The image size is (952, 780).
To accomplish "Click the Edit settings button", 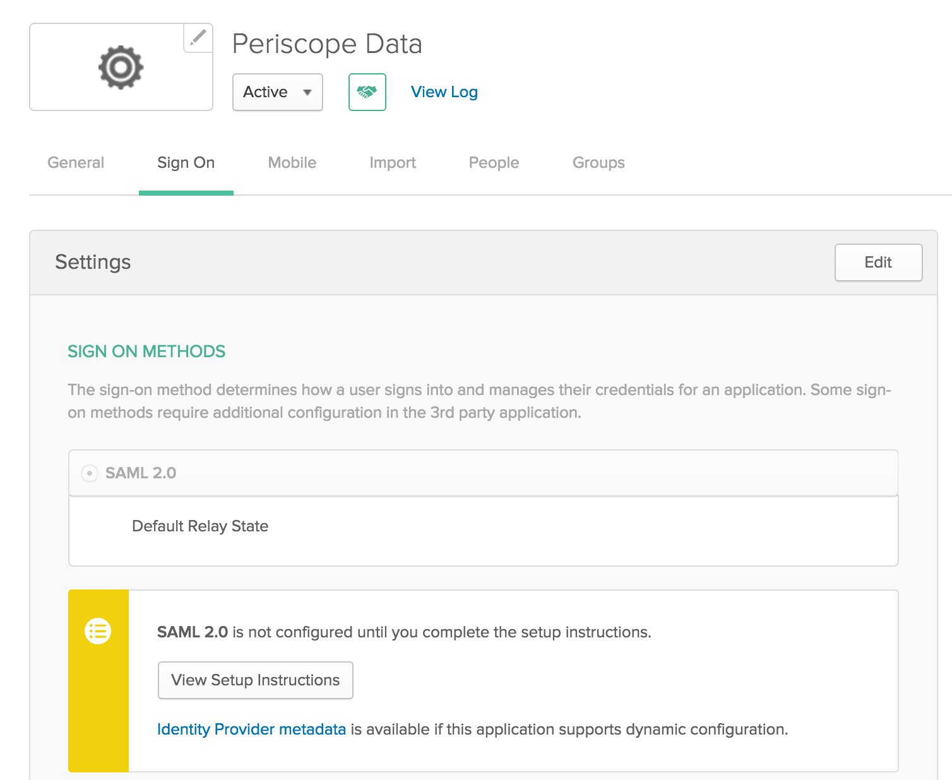I will [x=879, y=263].
